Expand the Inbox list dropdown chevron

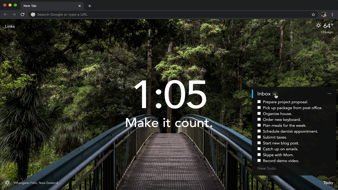275,94
